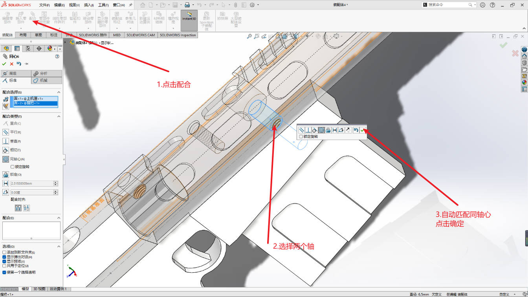
Task: Collapse the 配合类型 section
Action: [x=59, y=116]
